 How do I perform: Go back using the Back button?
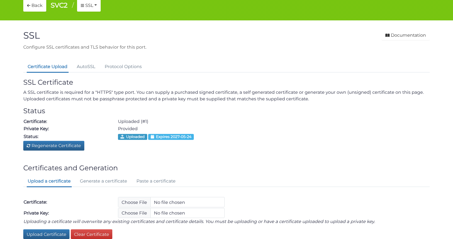pyautogui.click(x=35, y=5)
